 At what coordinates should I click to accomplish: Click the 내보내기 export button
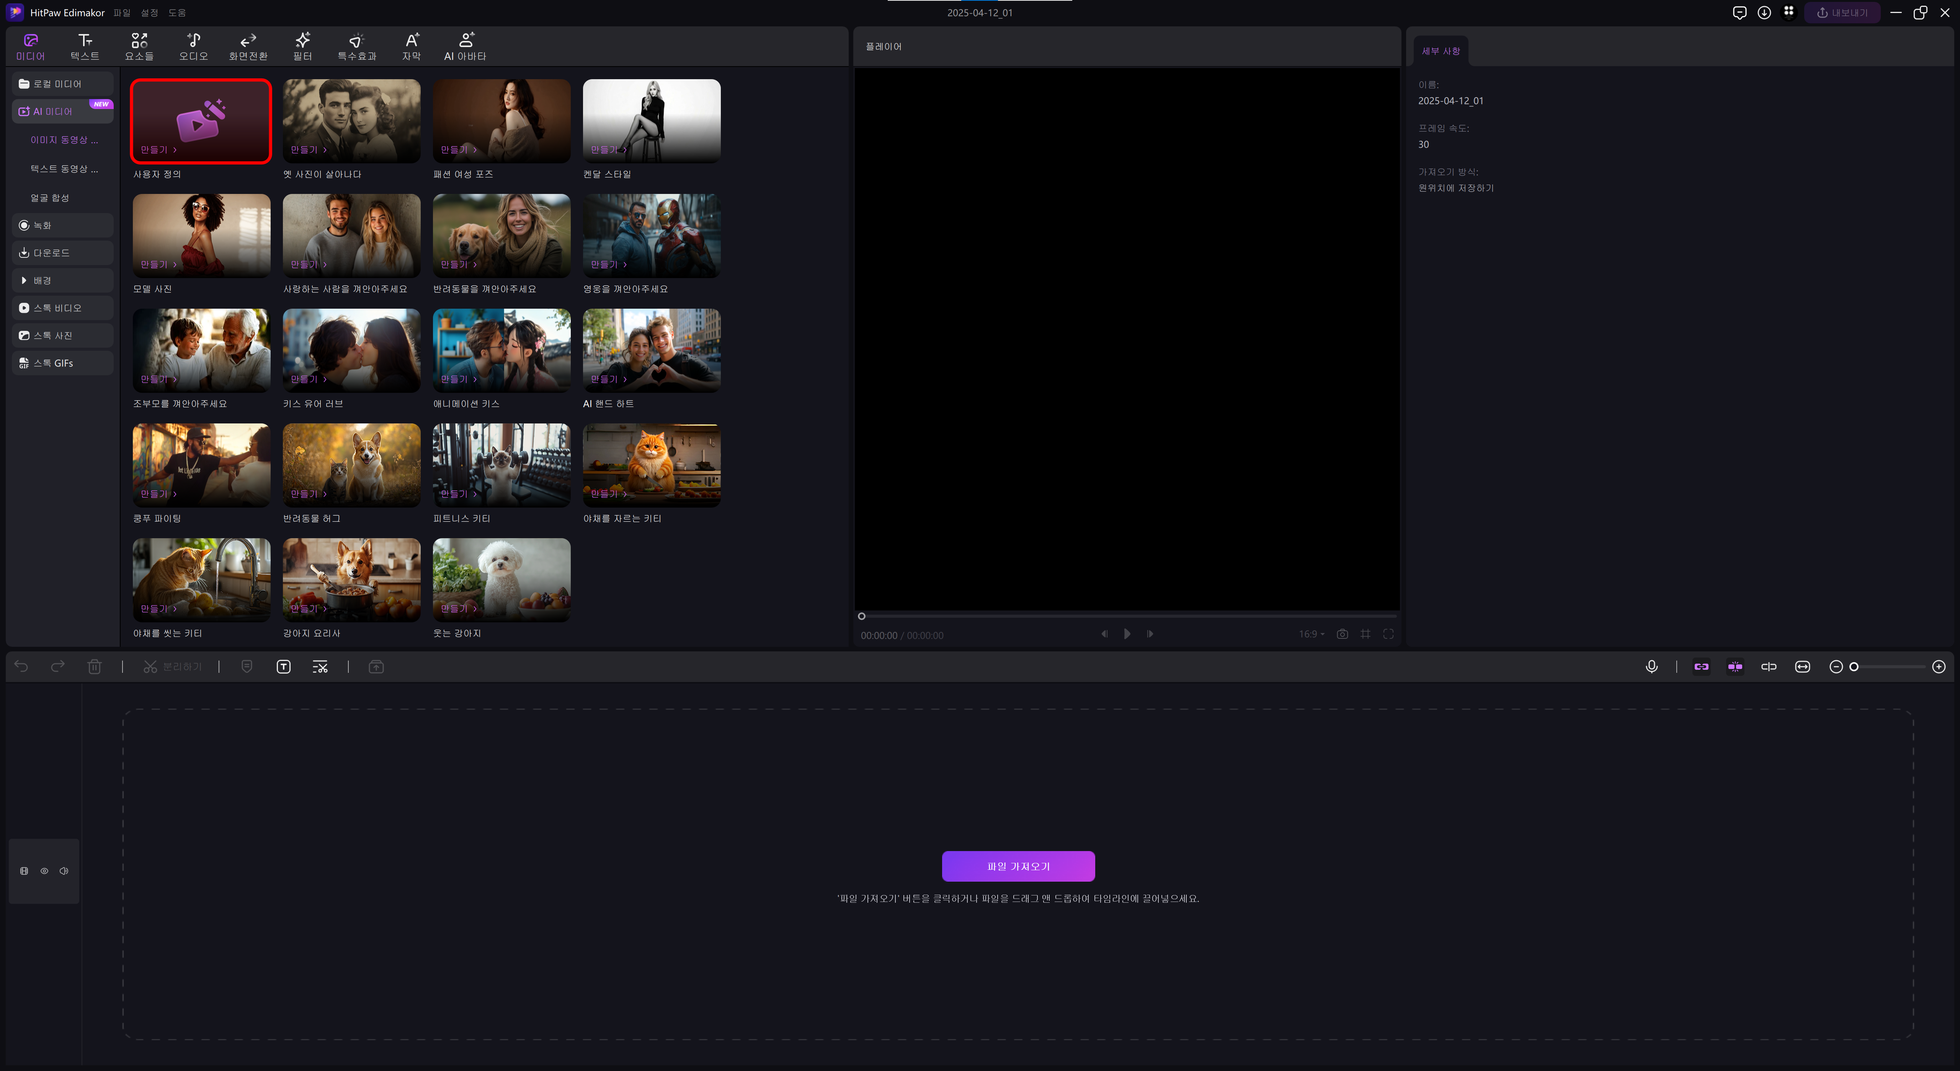(x=1842, y=12)
